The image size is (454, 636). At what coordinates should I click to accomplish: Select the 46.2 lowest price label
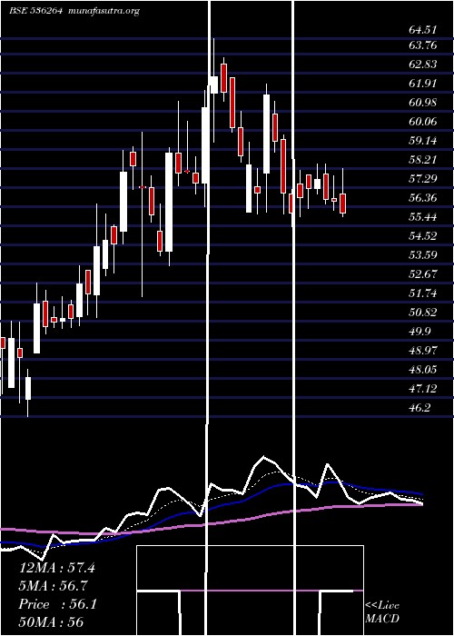point(419,407)
